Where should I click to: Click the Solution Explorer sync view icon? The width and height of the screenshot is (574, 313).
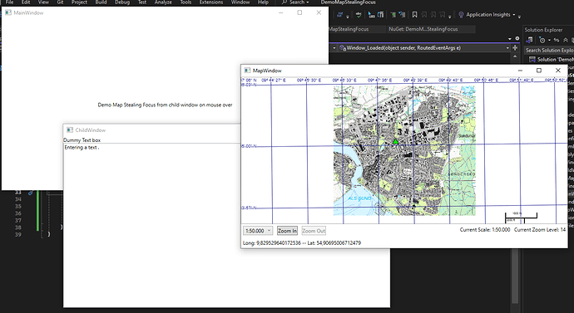pos(529,40)
